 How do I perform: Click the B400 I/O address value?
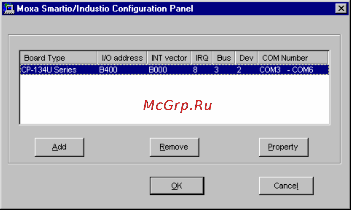[108, 70]
